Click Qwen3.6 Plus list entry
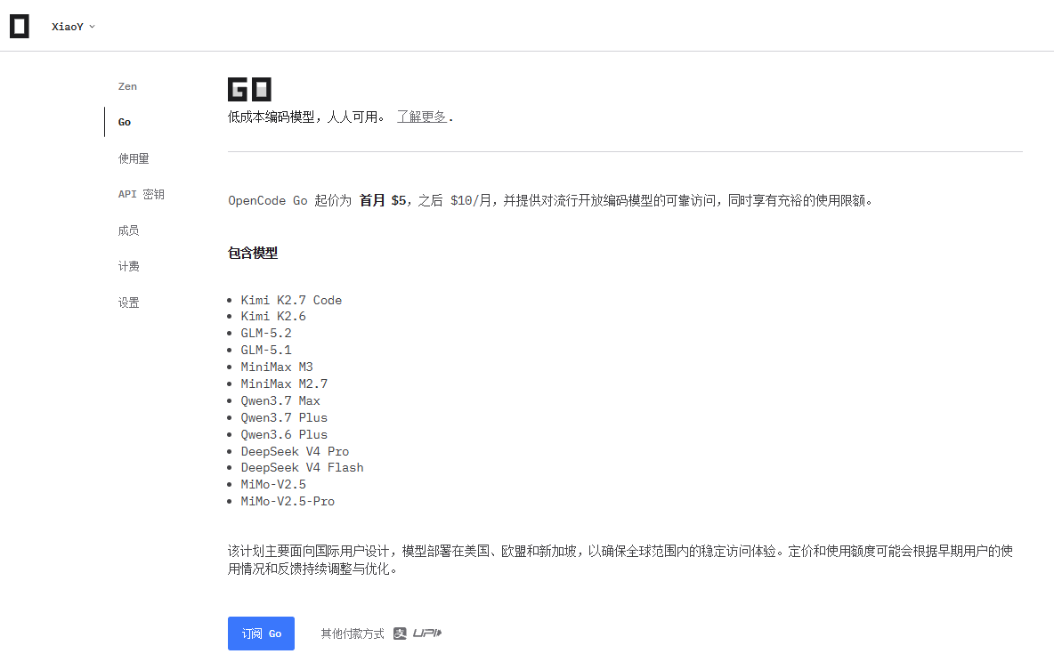Screen dimensions: 1054x670 pyautogui.click(x=284, y=434)
